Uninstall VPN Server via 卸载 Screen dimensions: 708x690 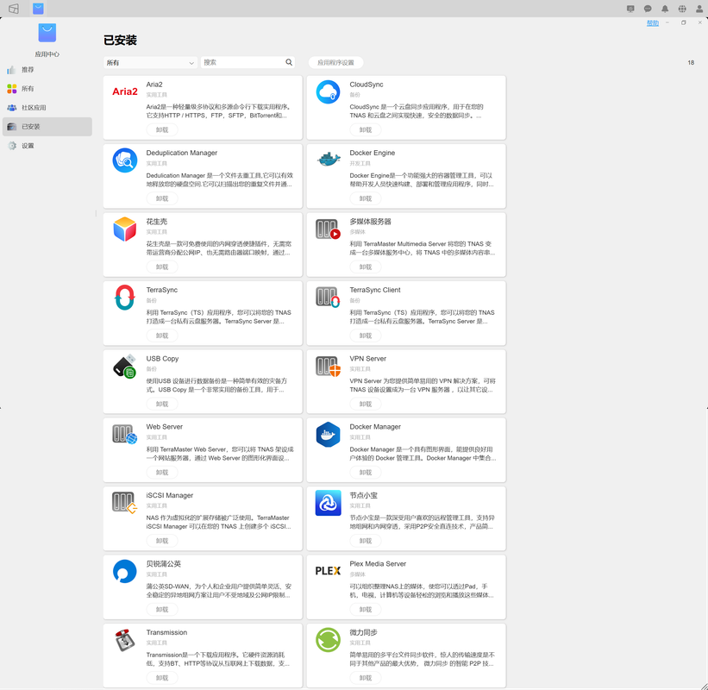[366, 405]
